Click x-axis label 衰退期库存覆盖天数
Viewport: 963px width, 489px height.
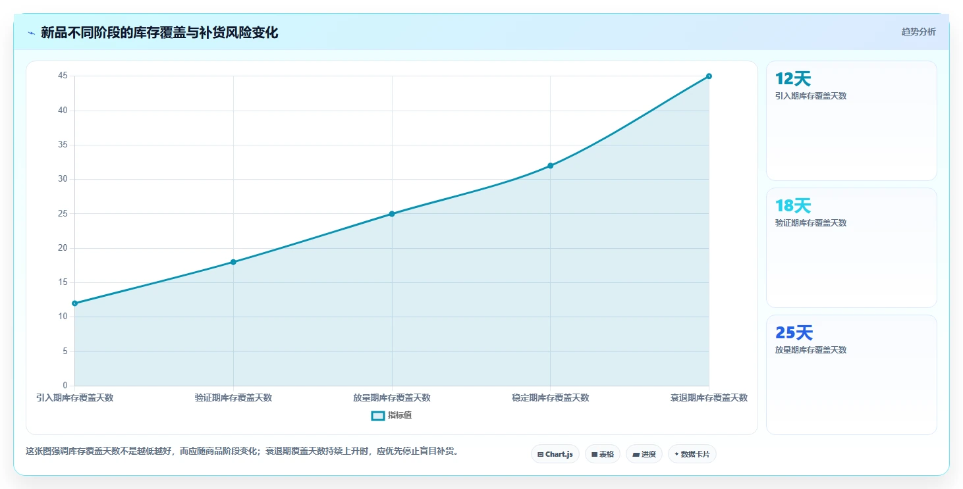pyautogui.click(x=709, y=398)
